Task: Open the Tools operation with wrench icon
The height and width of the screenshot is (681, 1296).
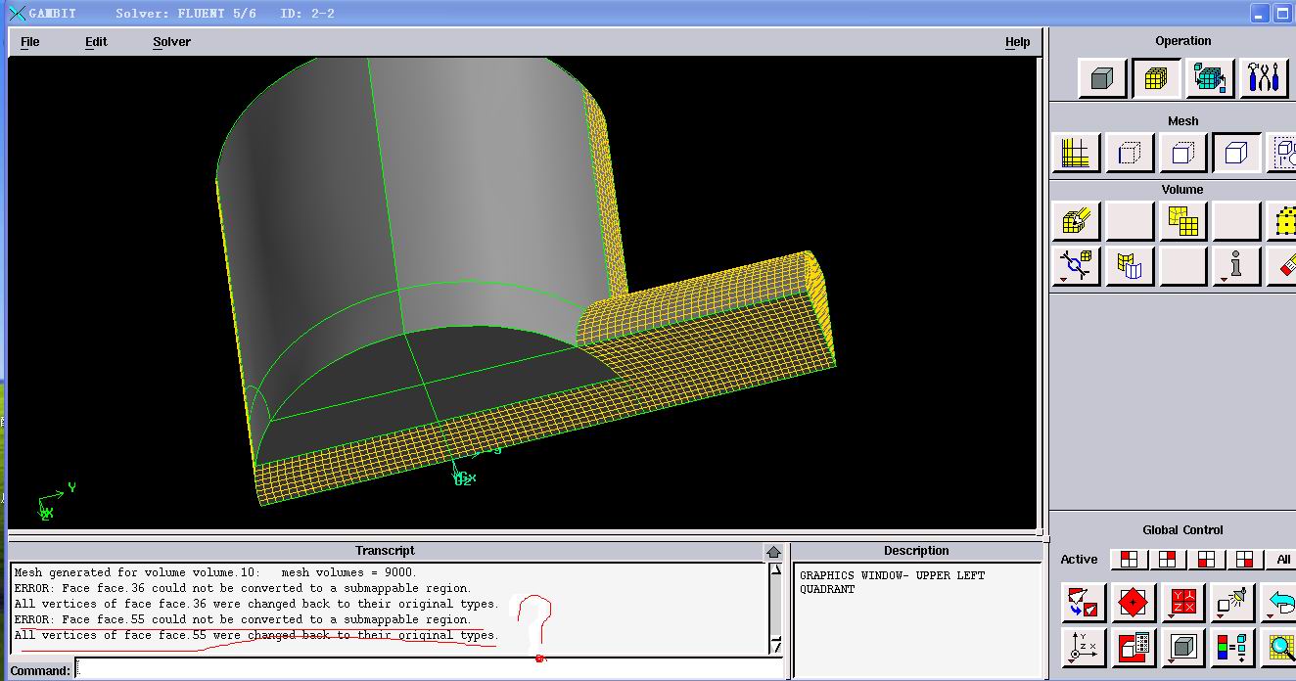Action: click(1264, 78)
